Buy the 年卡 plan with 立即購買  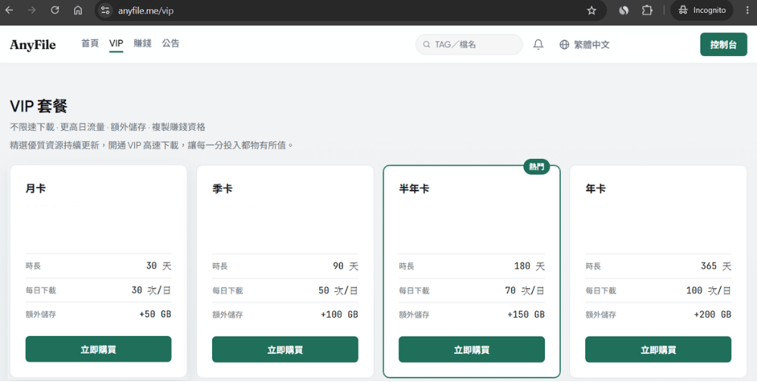(x=658, y=349)
